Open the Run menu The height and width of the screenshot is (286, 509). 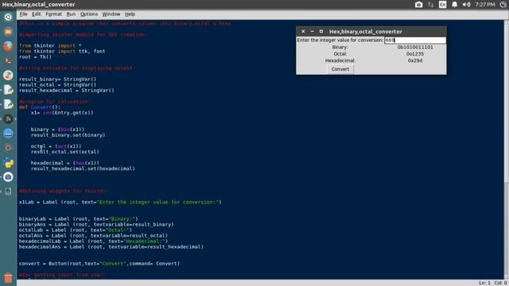71,14
